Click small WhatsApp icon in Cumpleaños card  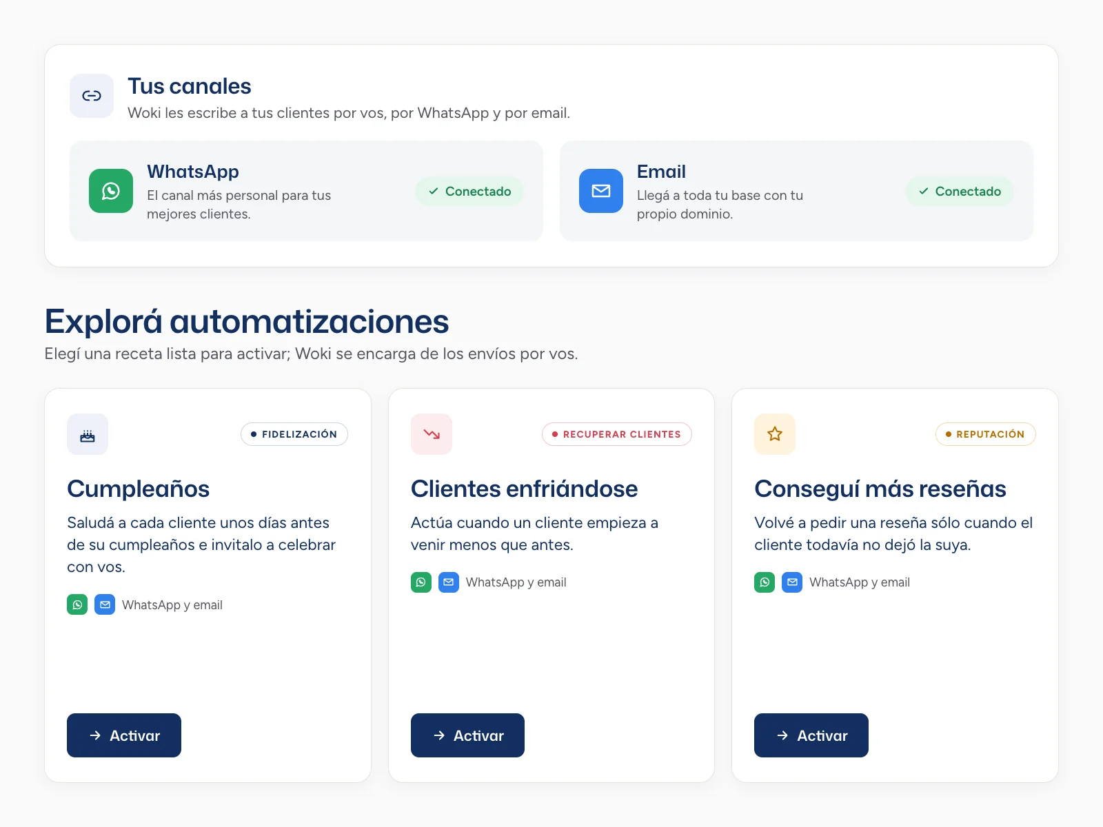pos(77,604)
